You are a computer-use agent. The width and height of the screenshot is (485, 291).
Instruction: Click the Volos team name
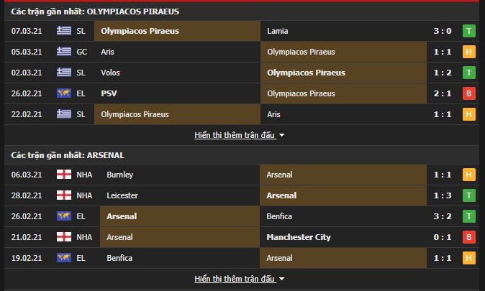pyautogui.click(x=110, y=73)
